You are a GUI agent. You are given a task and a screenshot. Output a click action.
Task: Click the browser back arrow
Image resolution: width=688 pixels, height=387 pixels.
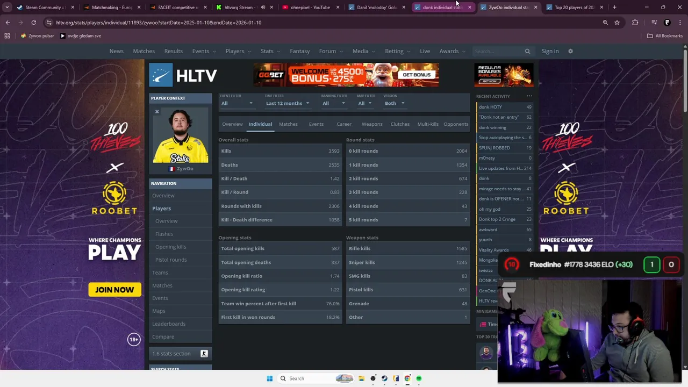(8, 23)
